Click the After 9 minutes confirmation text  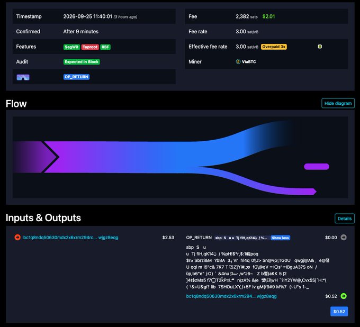coord(81,32)
